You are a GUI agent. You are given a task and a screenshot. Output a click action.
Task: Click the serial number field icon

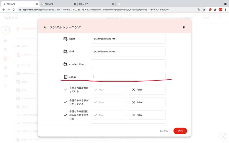point(65,77)
